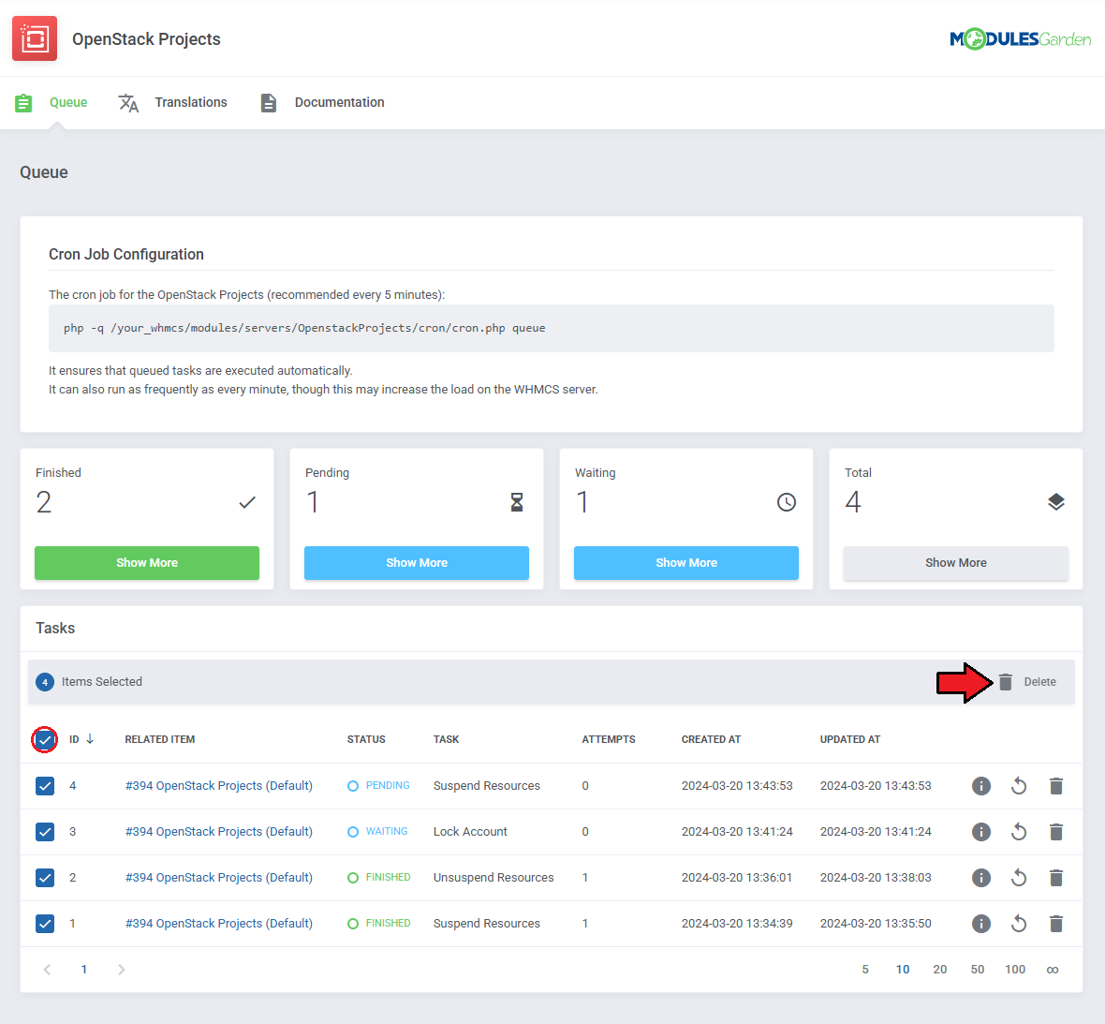Show info for task ID 1

coord(981,923)
